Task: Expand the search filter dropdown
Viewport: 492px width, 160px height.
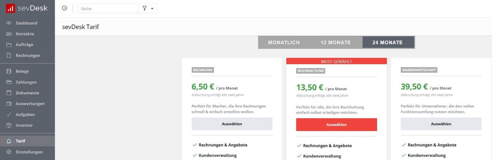Action: click(148, 8)
